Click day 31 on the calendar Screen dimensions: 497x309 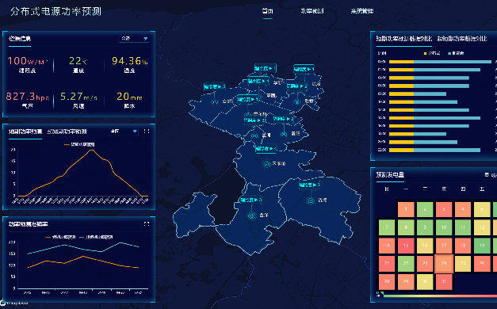444,282
